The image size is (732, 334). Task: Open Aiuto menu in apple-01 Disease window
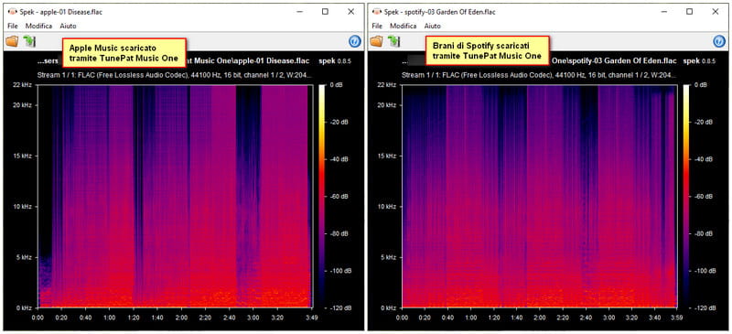[68, 27]
